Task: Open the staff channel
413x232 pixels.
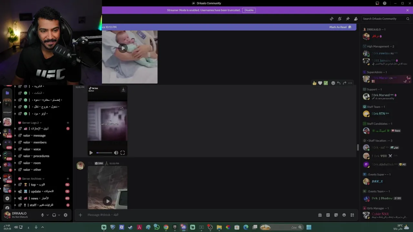Action: pos(43,205)
